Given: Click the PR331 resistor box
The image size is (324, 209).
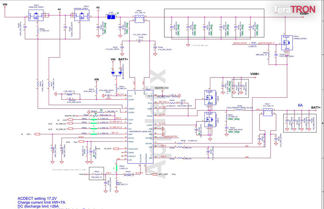Looking at the screenshot, I should [96, 173].
